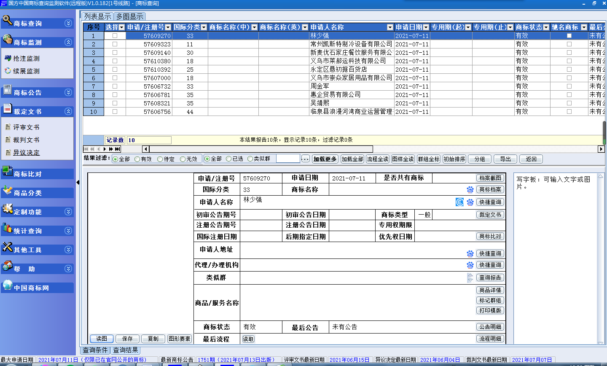Click the 统计查询 chart icon

(x=7, y=228)
